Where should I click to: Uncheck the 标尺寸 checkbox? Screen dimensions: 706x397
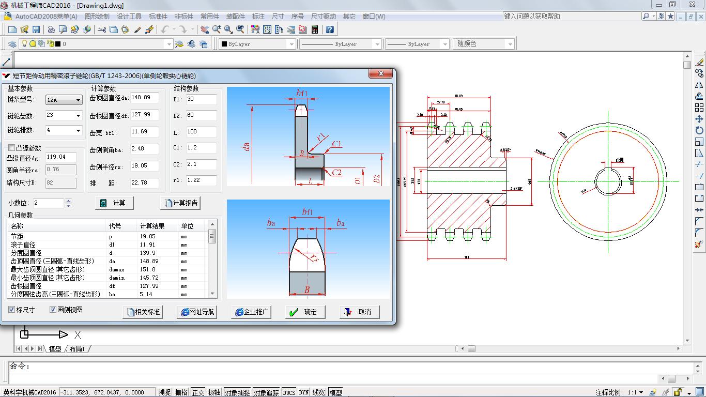[12, 310]
